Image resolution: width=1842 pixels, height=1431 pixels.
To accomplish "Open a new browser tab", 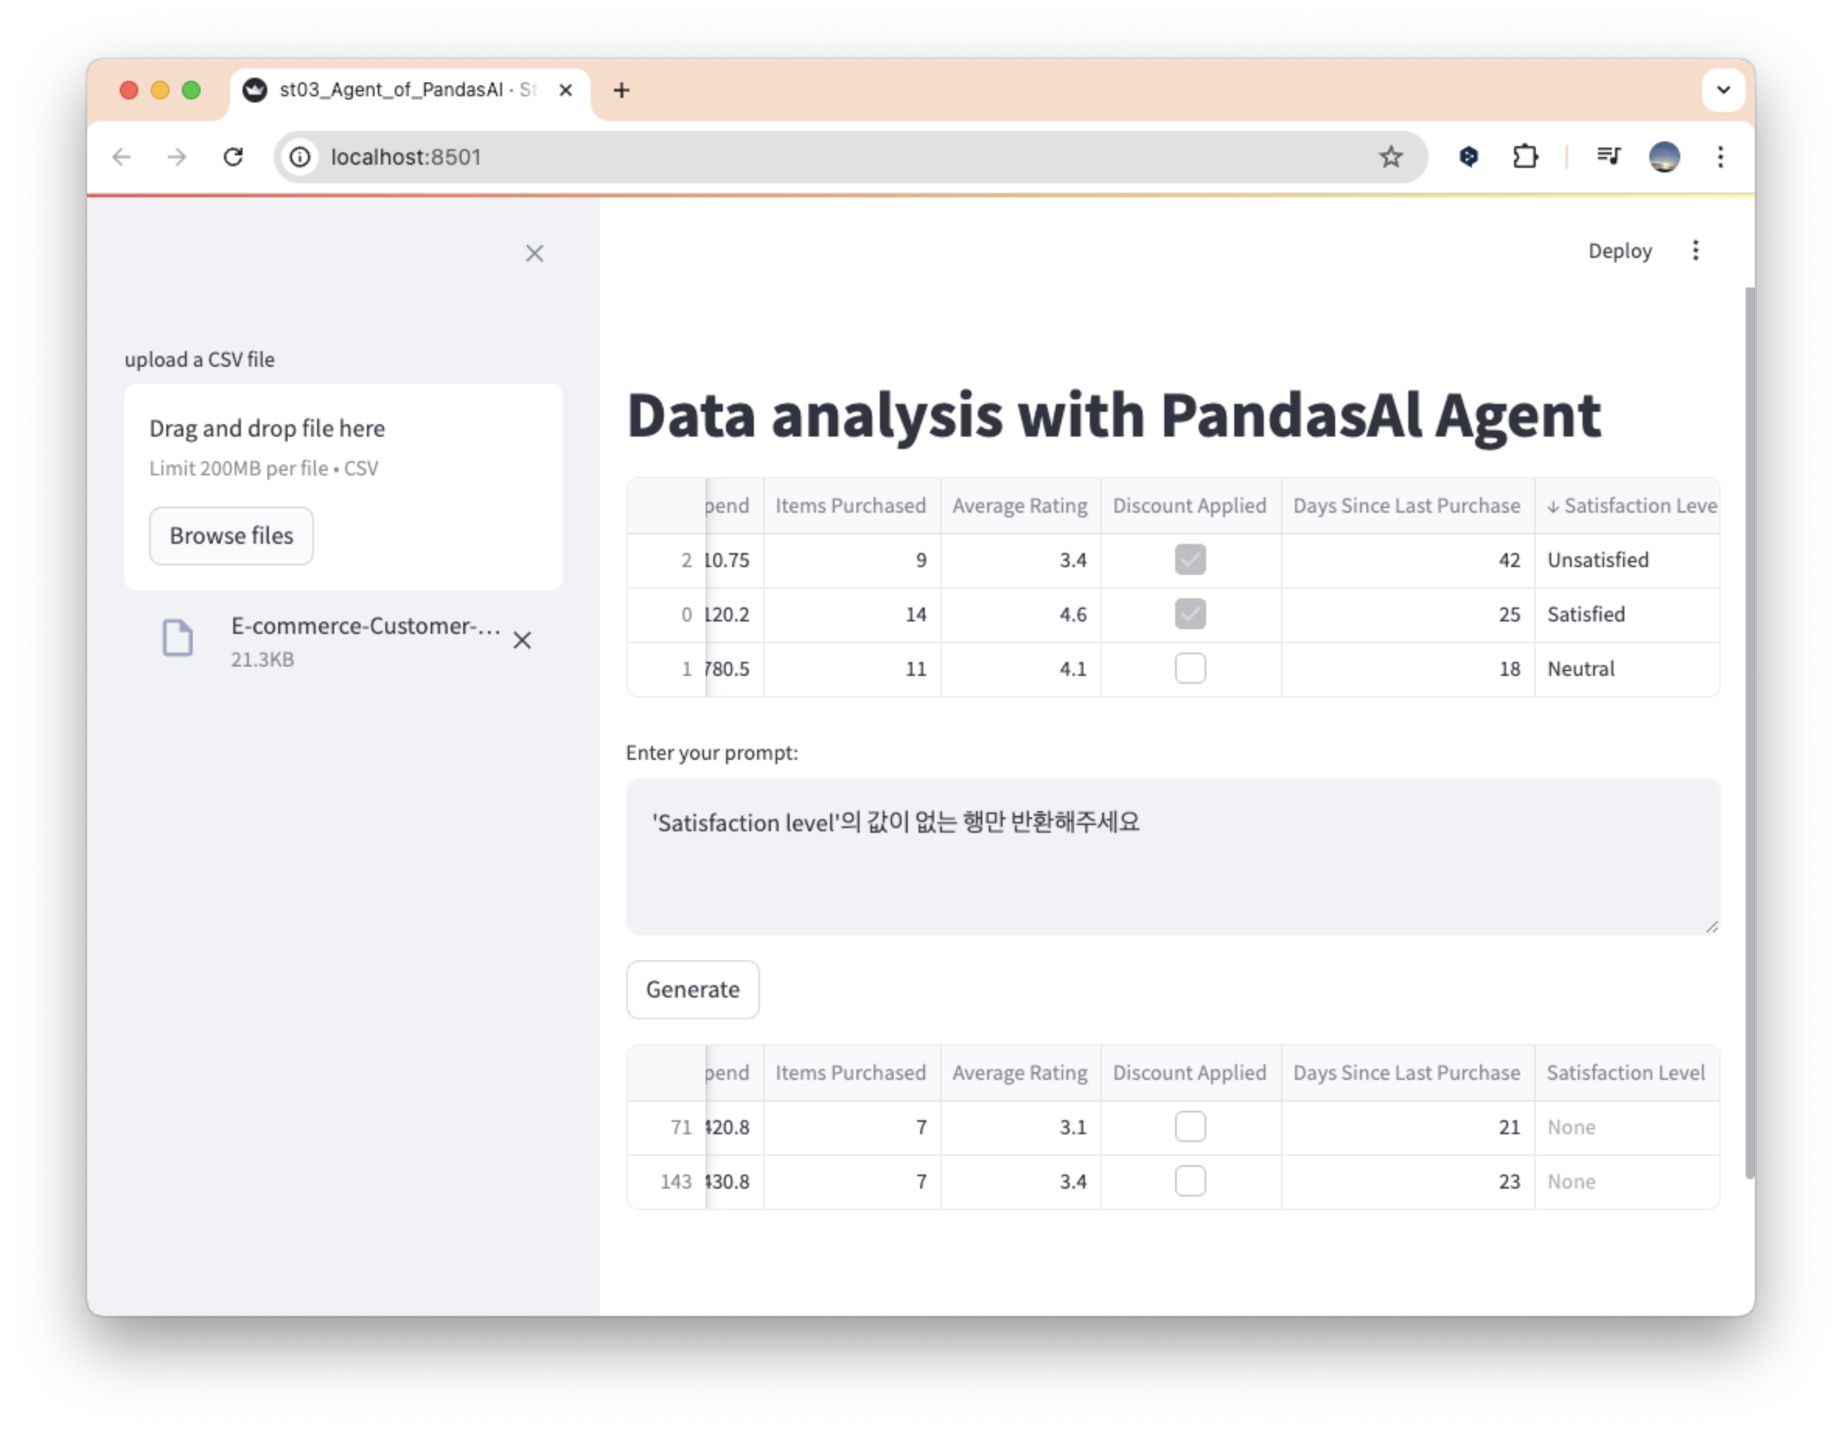I will coord(622,90).
